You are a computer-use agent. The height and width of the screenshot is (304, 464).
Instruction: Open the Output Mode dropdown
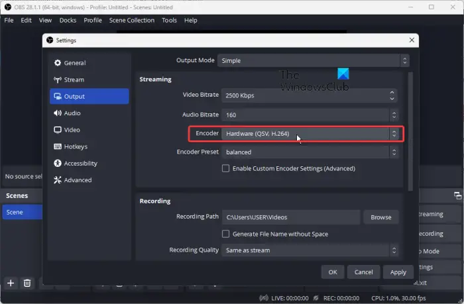(x=314, y=61)
